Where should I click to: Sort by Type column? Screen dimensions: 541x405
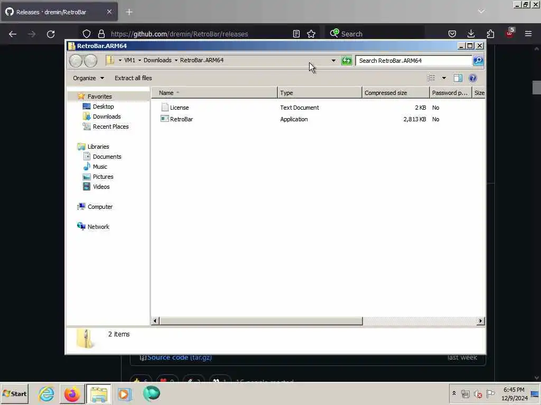(x=320, y=93)
